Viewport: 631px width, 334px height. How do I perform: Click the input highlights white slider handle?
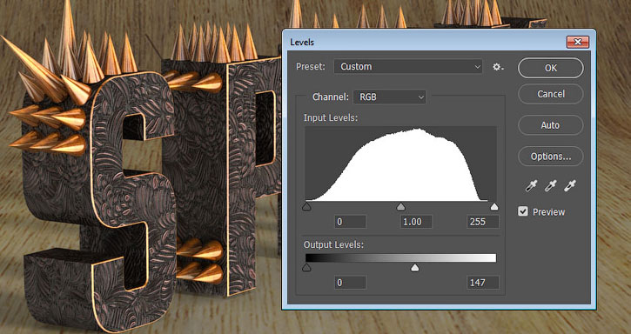494,207
